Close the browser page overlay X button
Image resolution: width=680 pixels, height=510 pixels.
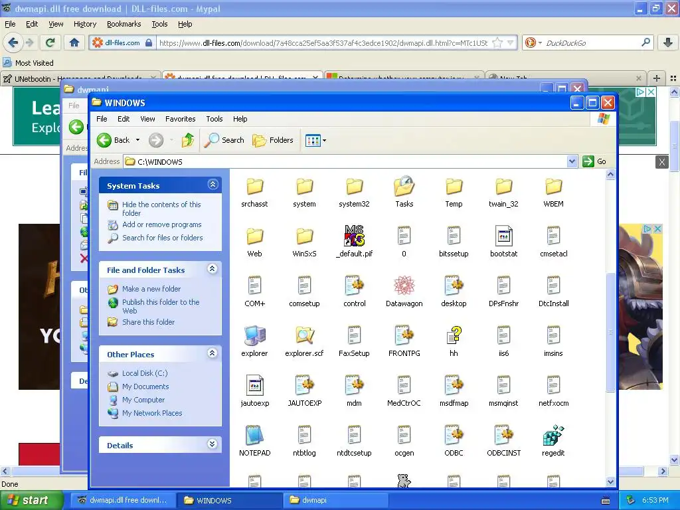662,162
